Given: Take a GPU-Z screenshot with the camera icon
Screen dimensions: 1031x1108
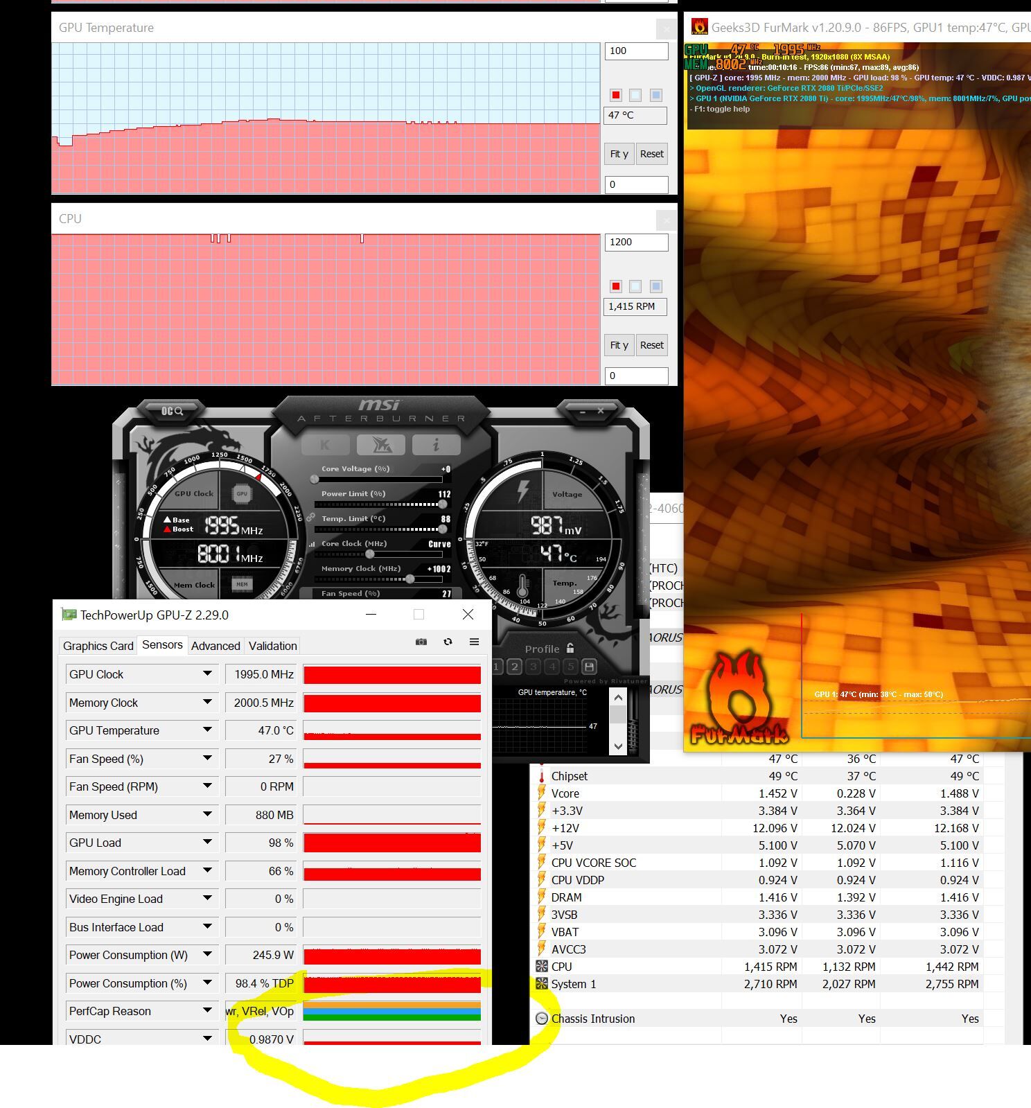Looking at the screenshot, I should point(421,642).
